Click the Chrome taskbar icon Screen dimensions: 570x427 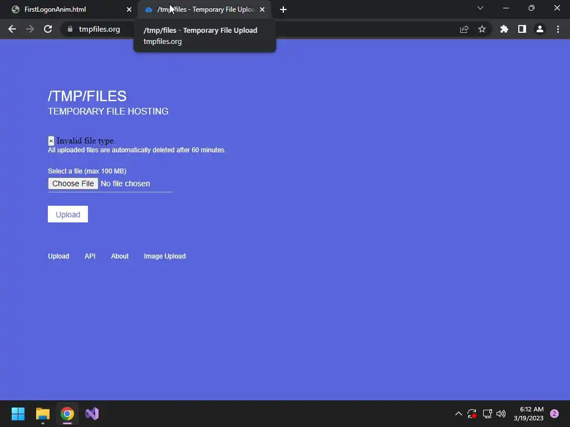[67, 414]
